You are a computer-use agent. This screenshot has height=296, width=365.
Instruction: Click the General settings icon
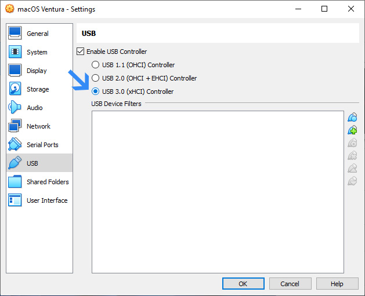click(15, 34)
